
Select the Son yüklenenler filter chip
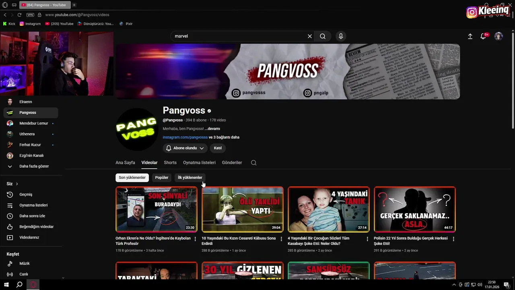coord(132,178)
